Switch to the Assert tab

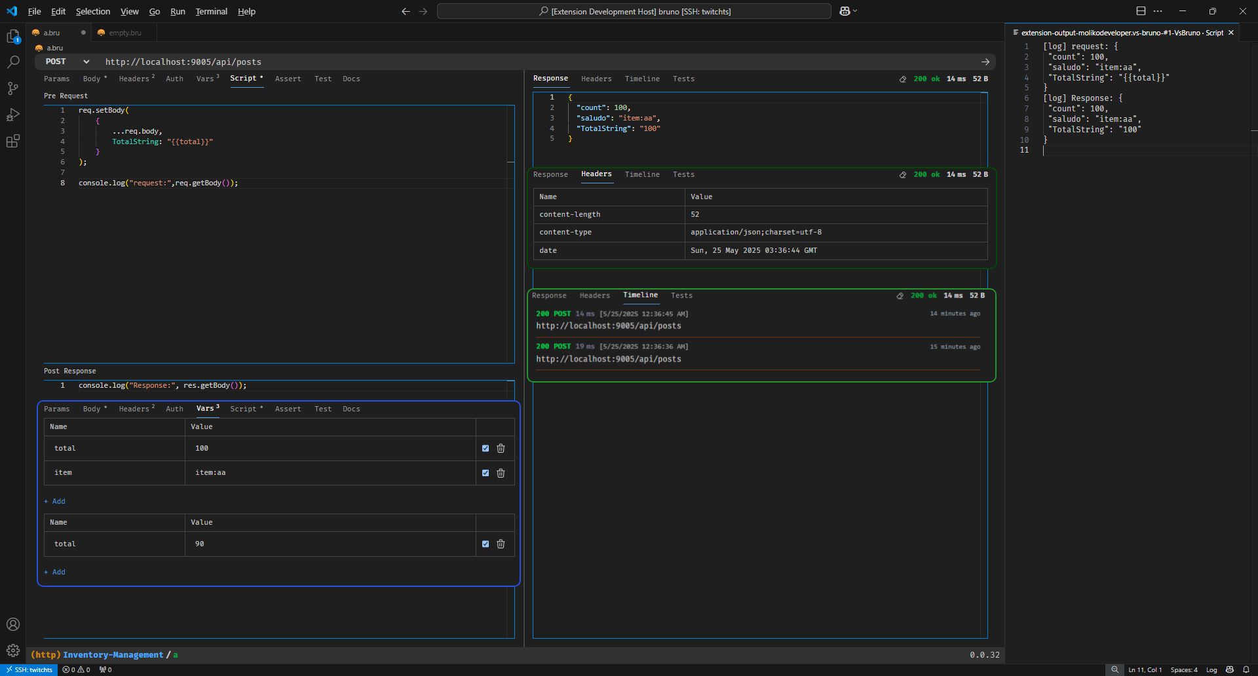point(288,79)
